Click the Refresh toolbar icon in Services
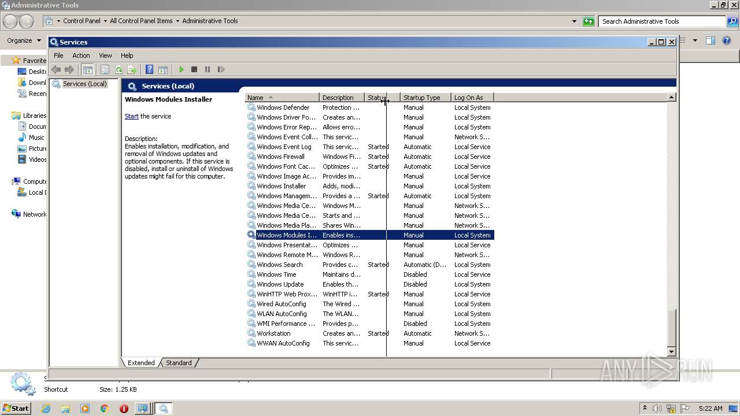This screenshot has height=416, width=740. point(119,69)
